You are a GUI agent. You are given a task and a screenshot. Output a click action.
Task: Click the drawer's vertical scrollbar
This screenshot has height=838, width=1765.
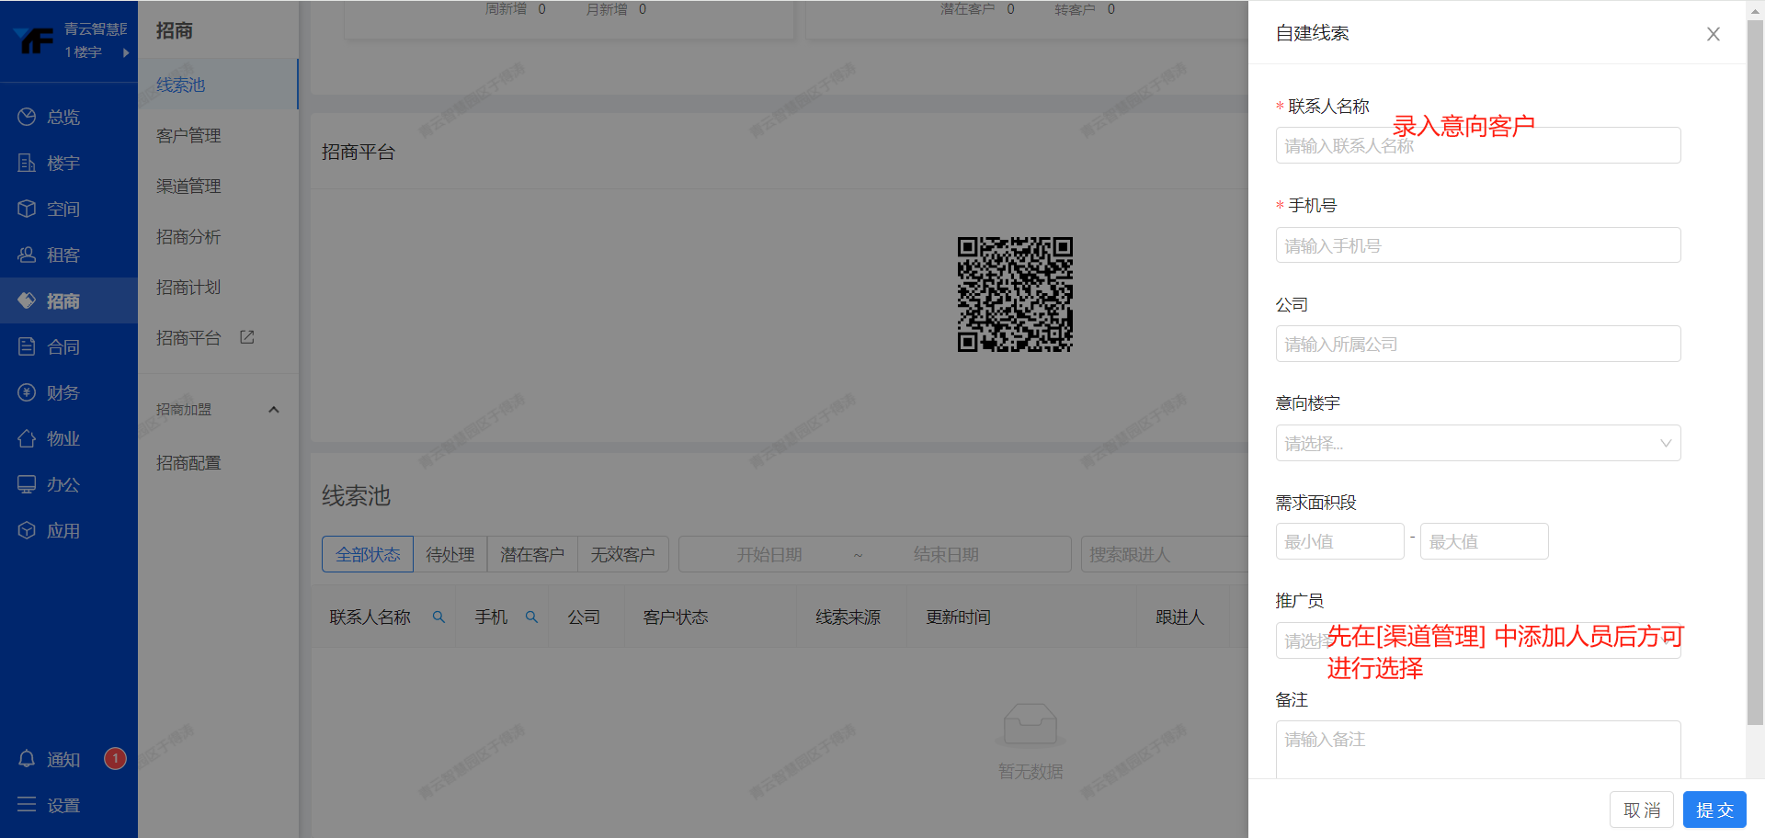click(x=1755, y=368)
